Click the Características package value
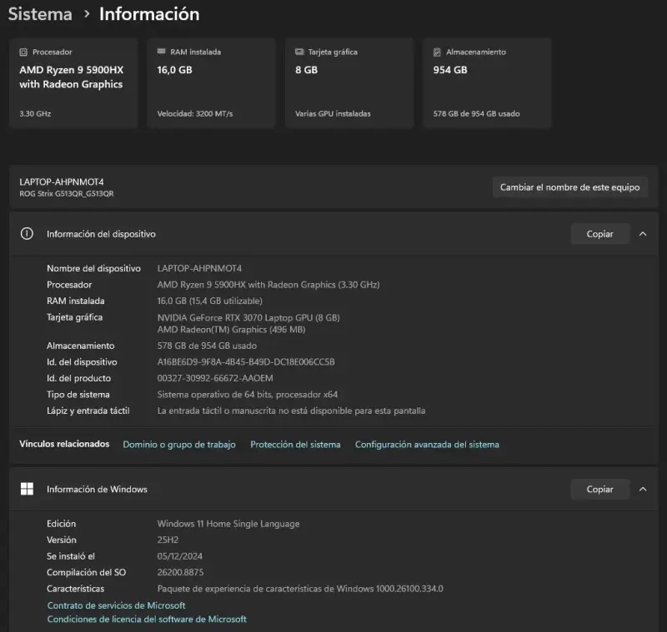667x632 pixels. [x=300, y=589]
